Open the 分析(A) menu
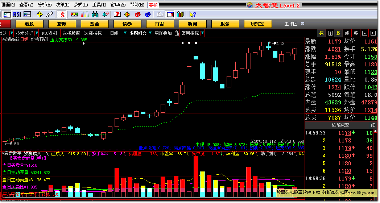 pyautogui.click(x=45, y=5)
